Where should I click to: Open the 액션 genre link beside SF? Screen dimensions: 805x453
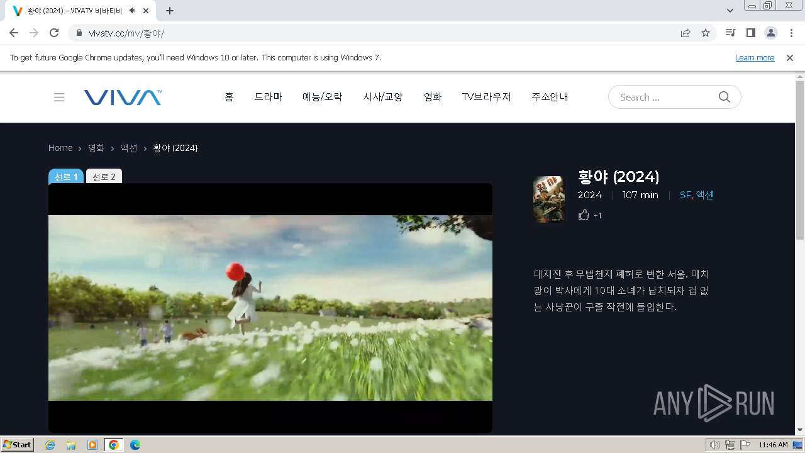pos(704,195)
